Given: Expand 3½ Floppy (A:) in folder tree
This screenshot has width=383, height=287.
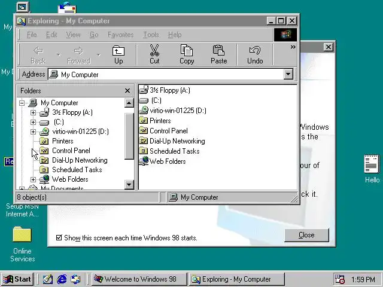Looking at the screenshot, I should [34, 112].
